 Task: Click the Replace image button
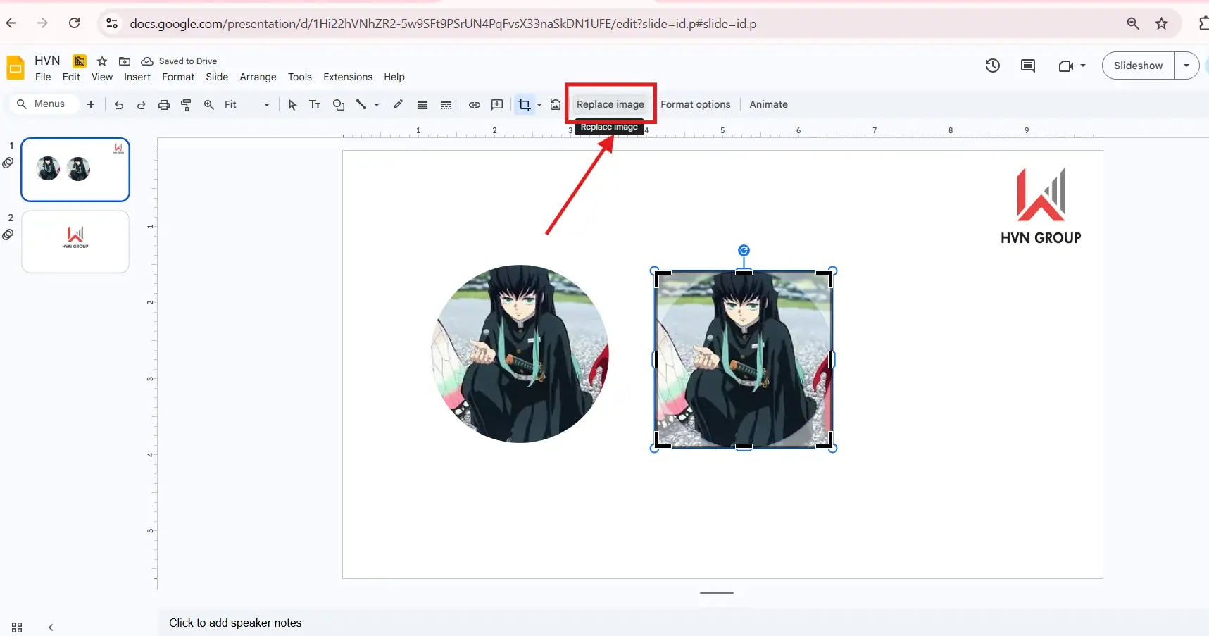[x=610, y=104]
